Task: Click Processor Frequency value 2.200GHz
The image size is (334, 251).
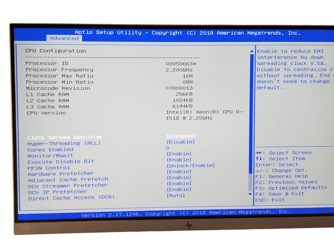Action: coord(179,70)
